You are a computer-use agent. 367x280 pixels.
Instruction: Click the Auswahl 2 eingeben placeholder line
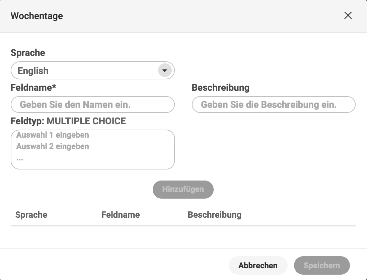(x=53, y=146)
